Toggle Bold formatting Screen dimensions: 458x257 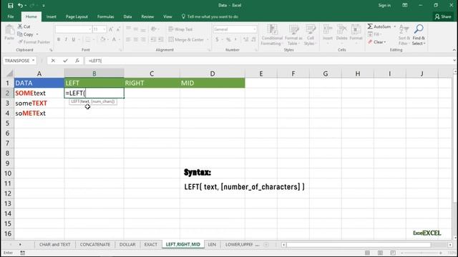coord(59,40)
